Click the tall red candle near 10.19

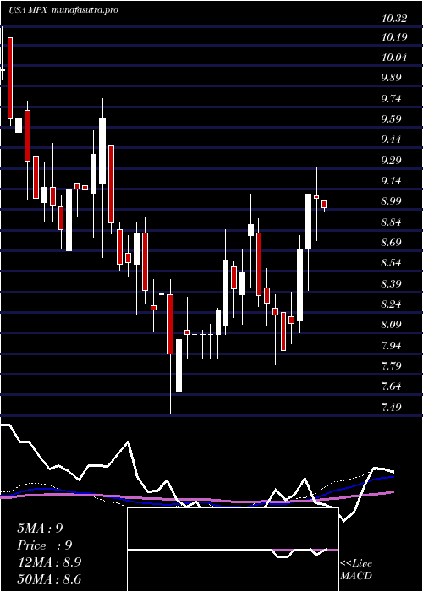[x=10, y=78]
